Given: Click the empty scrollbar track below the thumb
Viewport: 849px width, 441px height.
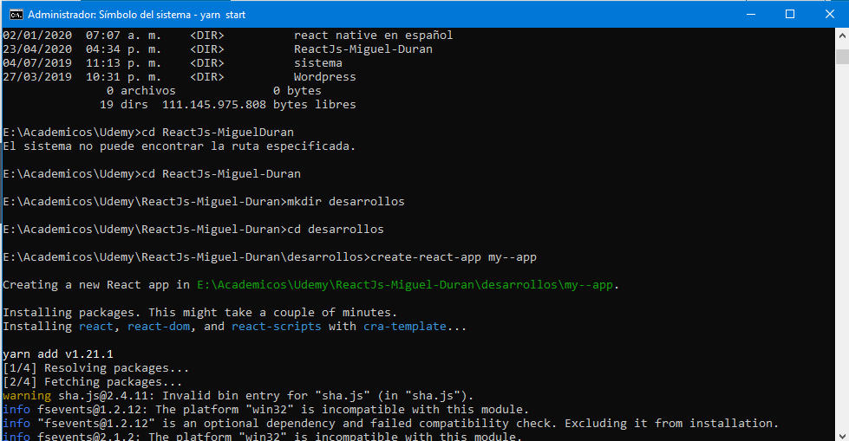Looking at the screenshot, I should coord(842,243).
